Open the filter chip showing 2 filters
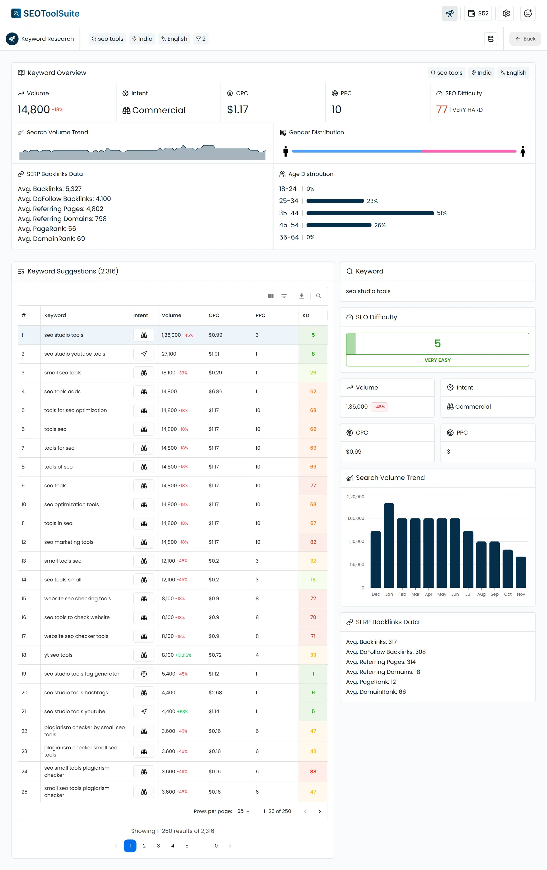 201,39
